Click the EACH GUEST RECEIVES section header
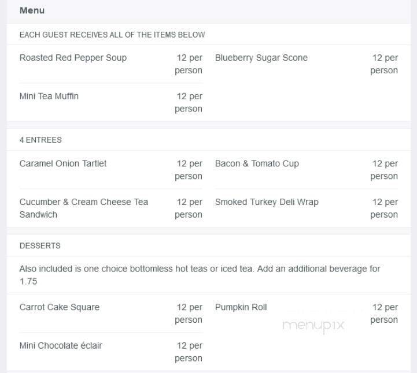Screen dimensions: 417x373 (x=112, y=35)
